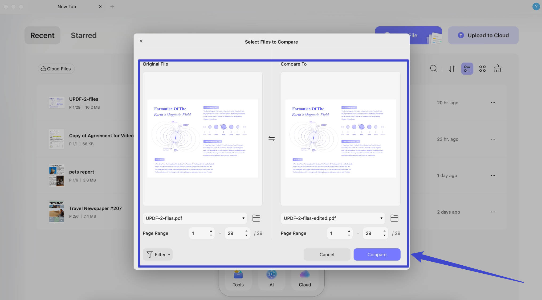Increase Compare To start page stepper
Viewport: 542px width, 300px height.
pyautogui.click(x=349, y=231)
